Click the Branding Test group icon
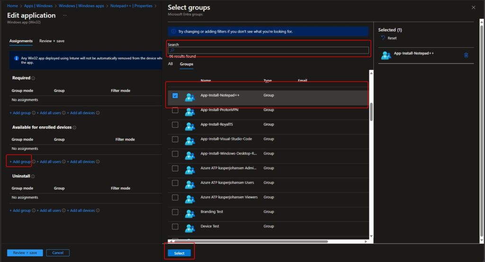The width and height of the screenshot is (485, 262). click(190, 213)
